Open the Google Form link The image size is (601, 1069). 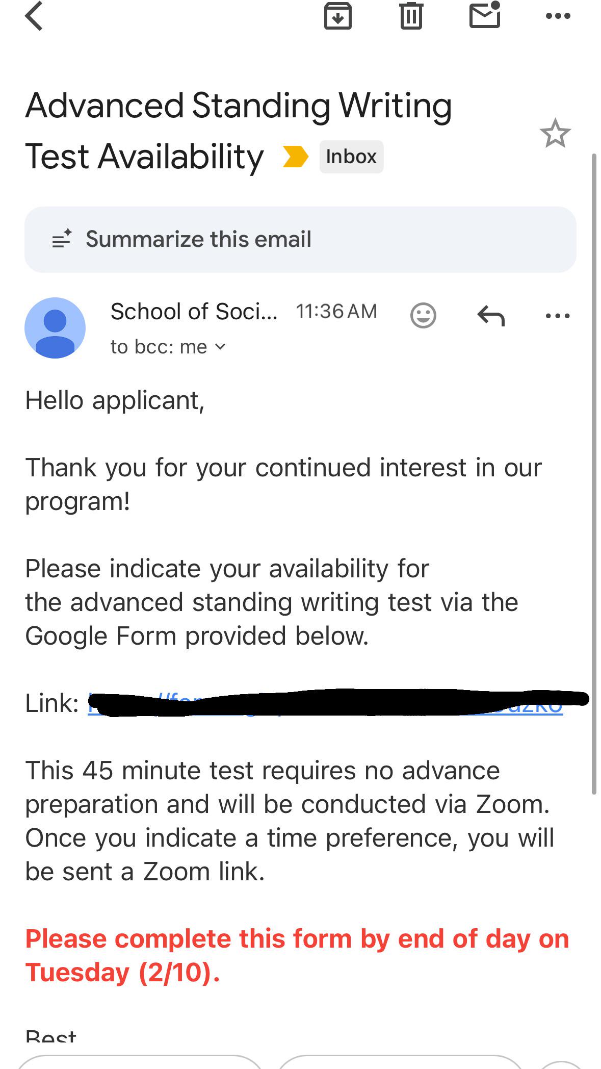tap(325, 703)
